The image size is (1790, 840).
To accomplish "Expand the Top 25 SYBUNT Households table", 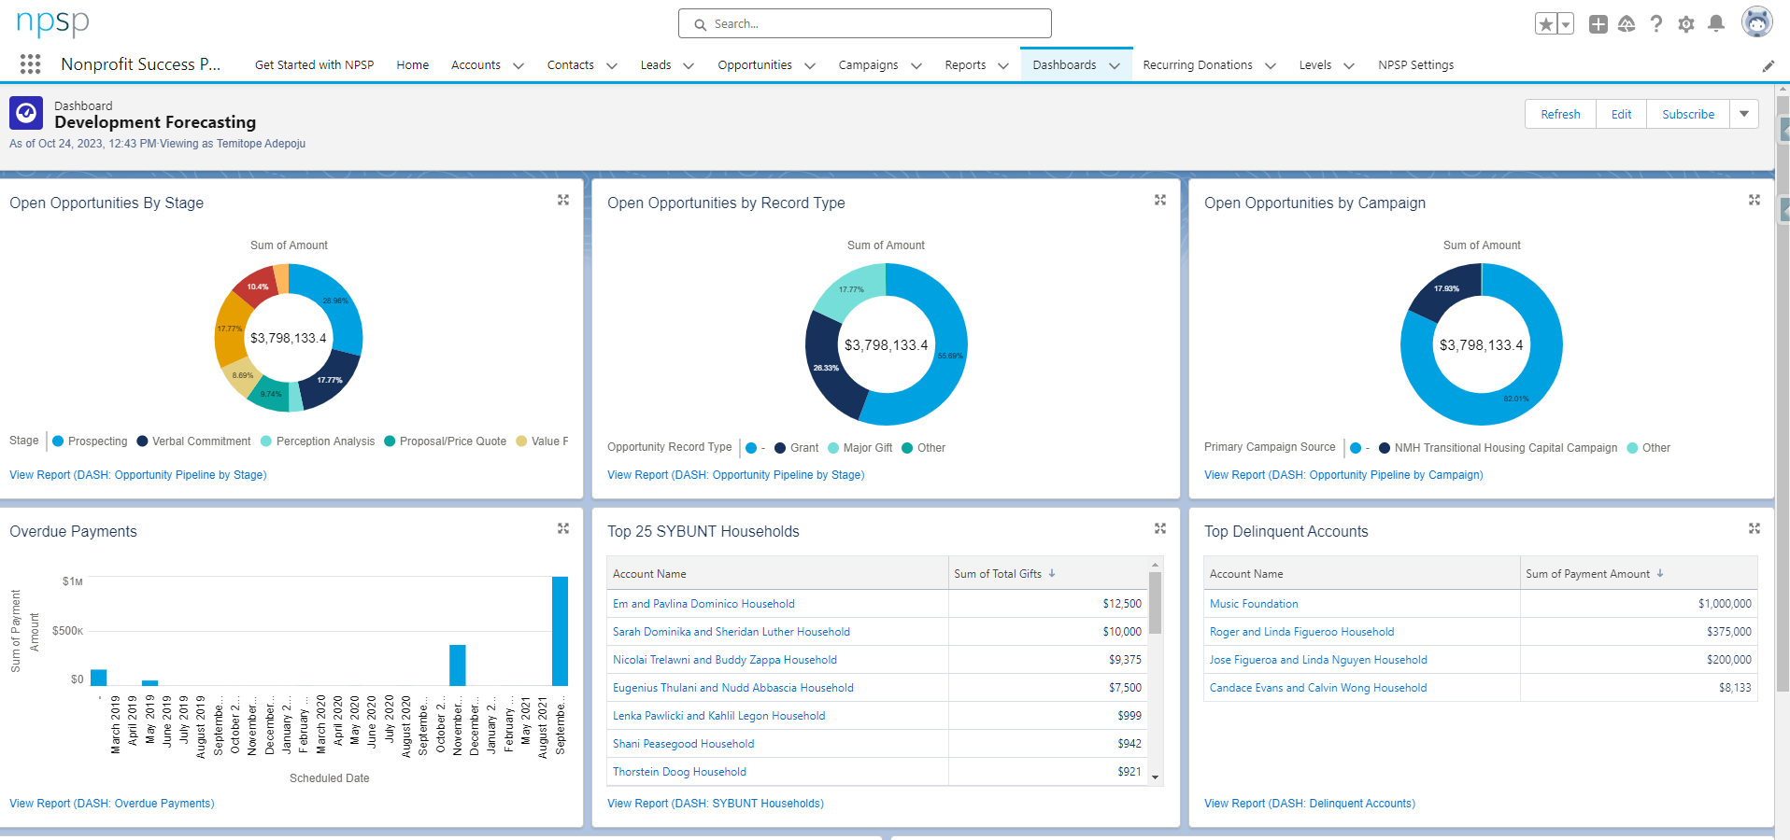I will pyautogui.click(x=1160, y=528).
